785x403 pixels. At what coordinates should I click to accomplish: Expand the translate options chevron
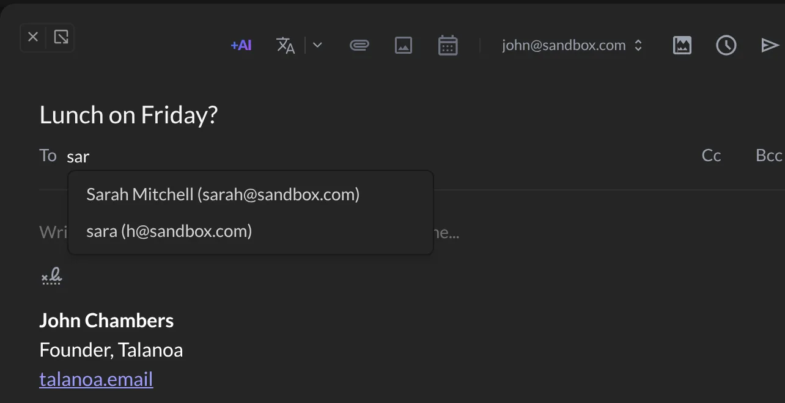(317, 45)
